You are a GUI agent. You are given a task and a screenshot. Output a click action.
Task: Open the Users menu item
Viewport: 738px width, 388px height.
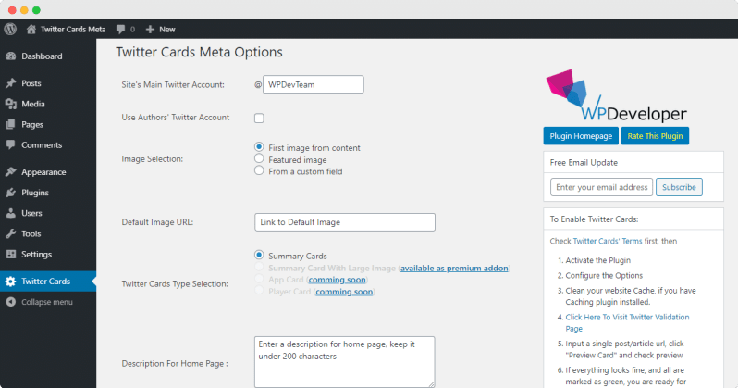pos(31,213)
